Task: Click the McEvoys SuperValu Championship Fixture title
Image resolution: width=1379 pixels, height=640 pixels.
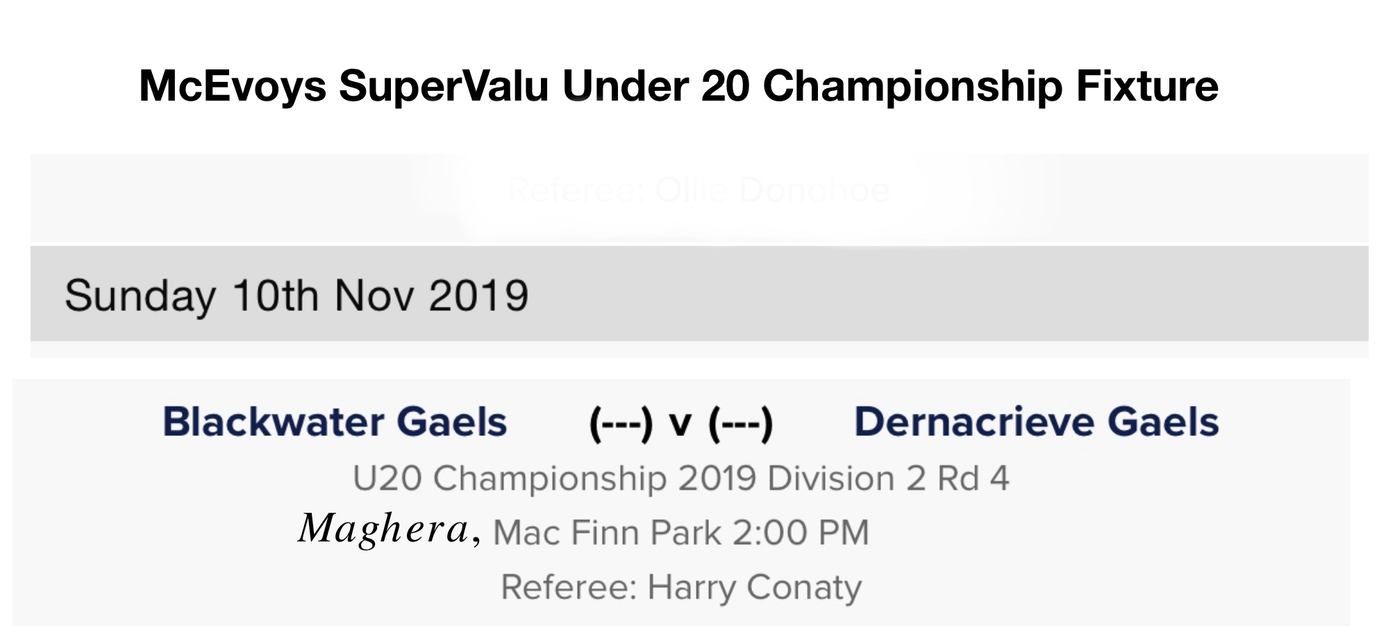Action: pyautogui.click(x=678, y=86)
